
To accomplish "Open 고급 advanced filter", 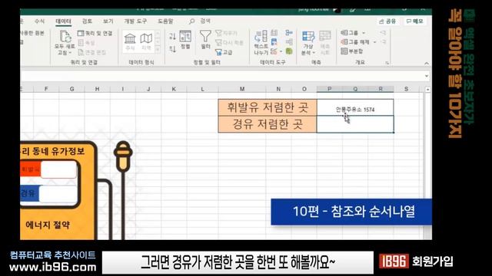I will point(224,52).
